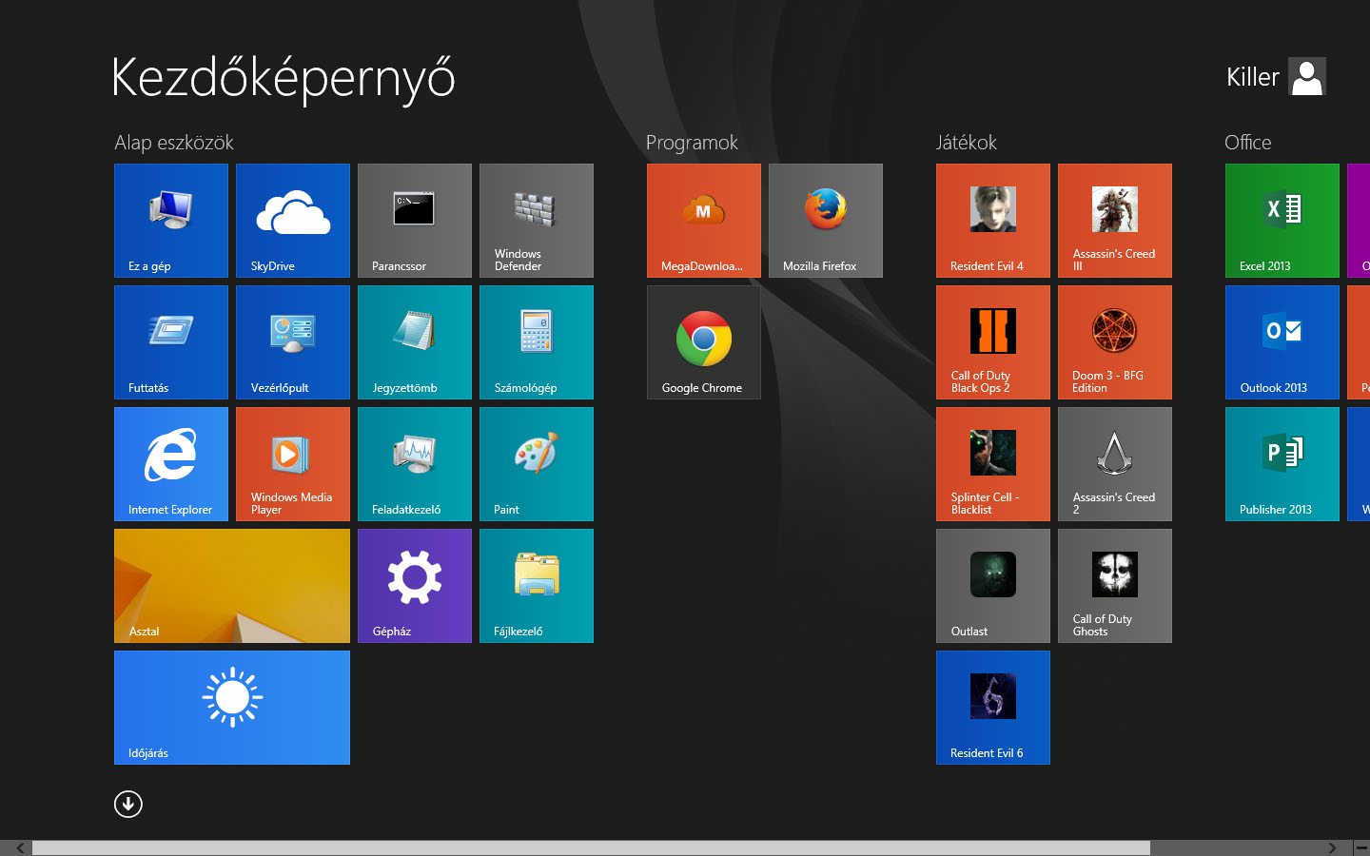Launch Mozilla Firefox from Programok group
This screenshot has width=1370, height=856.
pos(825,221)
